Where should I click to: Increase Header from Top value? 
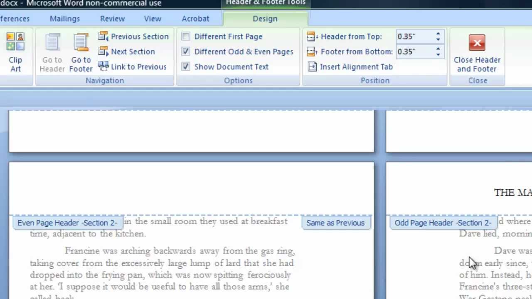click(x=438, y=34)
